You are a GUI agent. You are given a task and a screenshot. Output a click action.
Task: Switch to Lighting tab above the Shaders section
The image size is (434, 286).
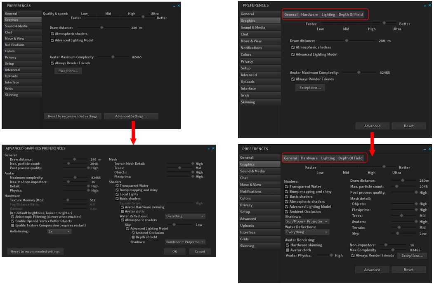click(328, 158)
